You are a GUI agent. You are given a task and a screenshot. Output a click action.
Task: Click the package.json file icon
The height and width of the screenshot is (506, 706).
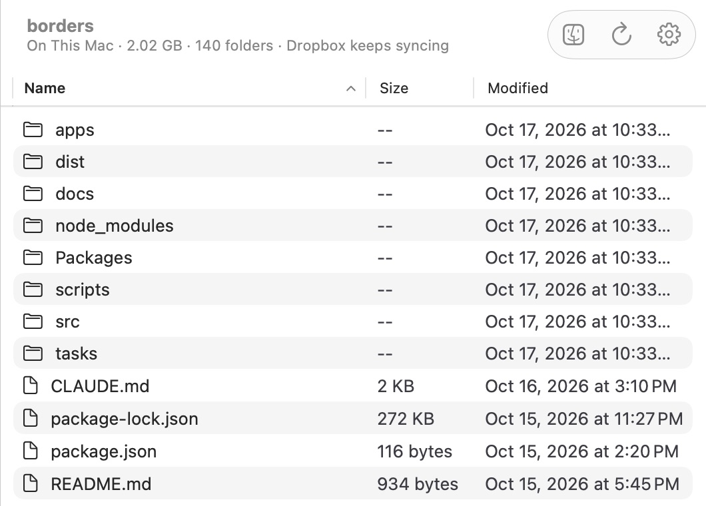point(31,451)
